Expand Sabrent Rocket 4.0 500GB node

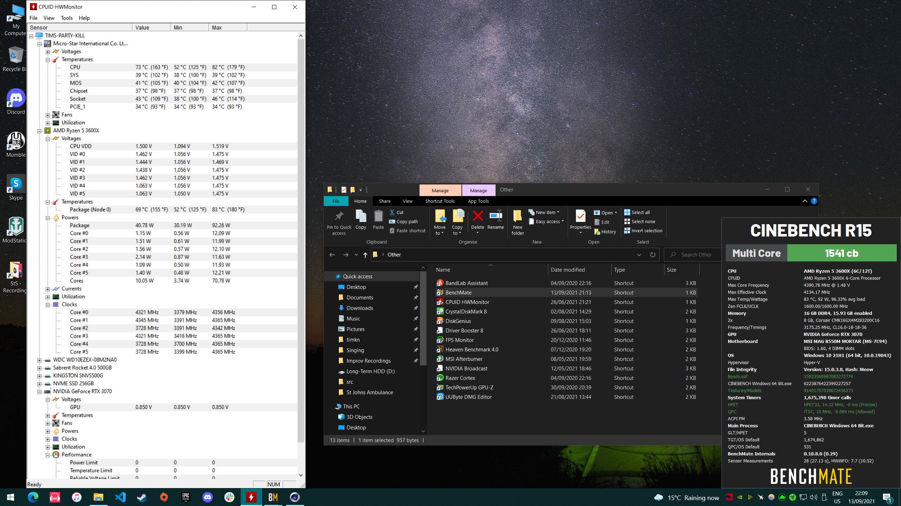point(39,368)
